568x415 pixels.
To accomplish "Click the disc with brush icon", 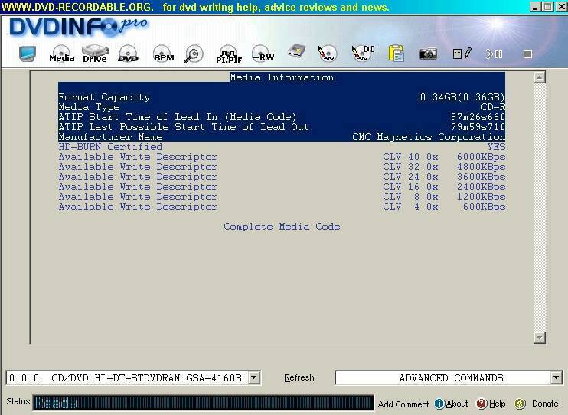I will click(x=328, y=54).
